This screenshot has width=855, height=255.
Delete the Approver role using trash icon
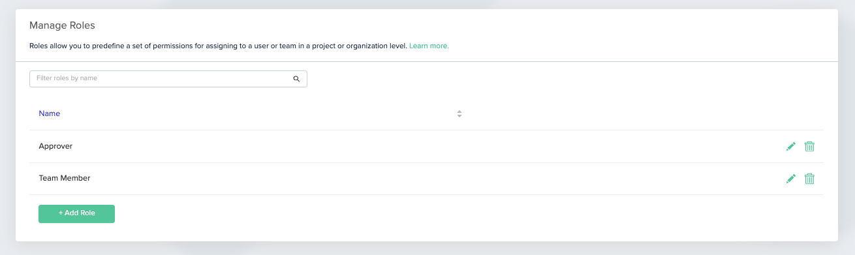809,146
